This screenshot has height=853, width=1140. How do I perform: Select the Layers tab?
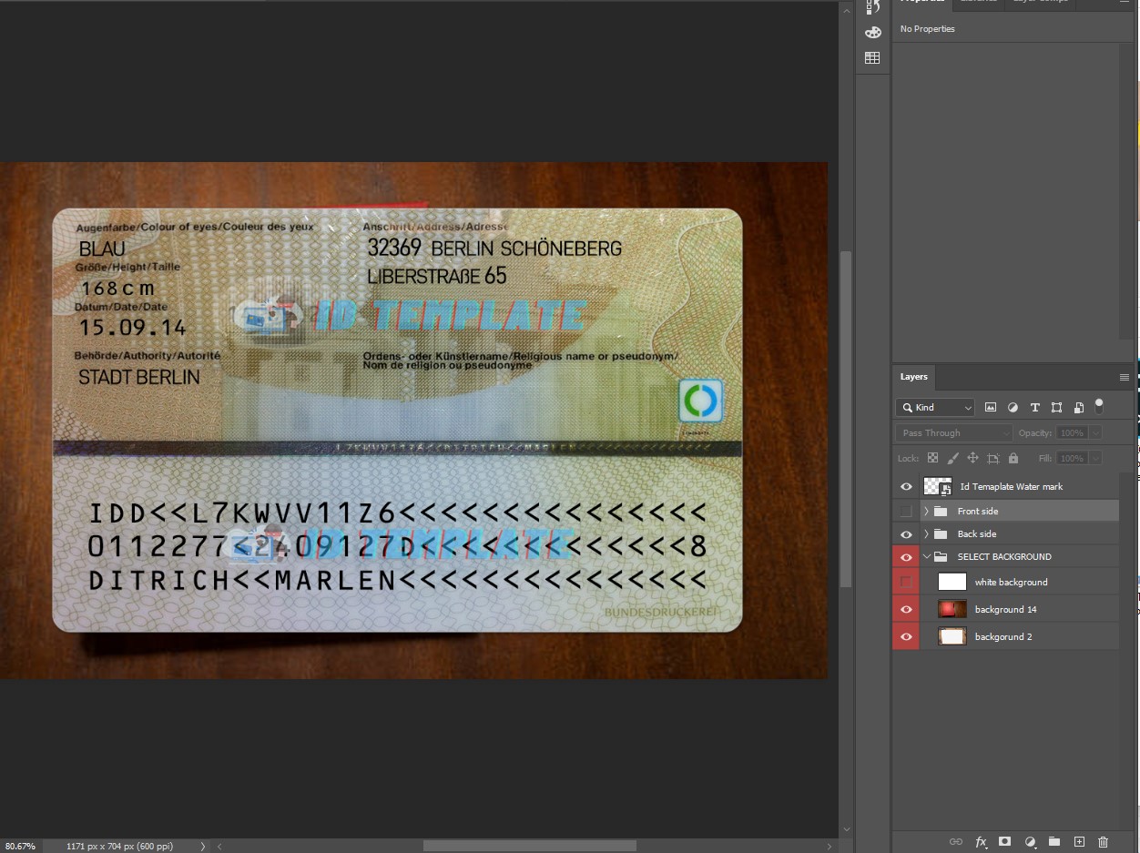(913, 377)
